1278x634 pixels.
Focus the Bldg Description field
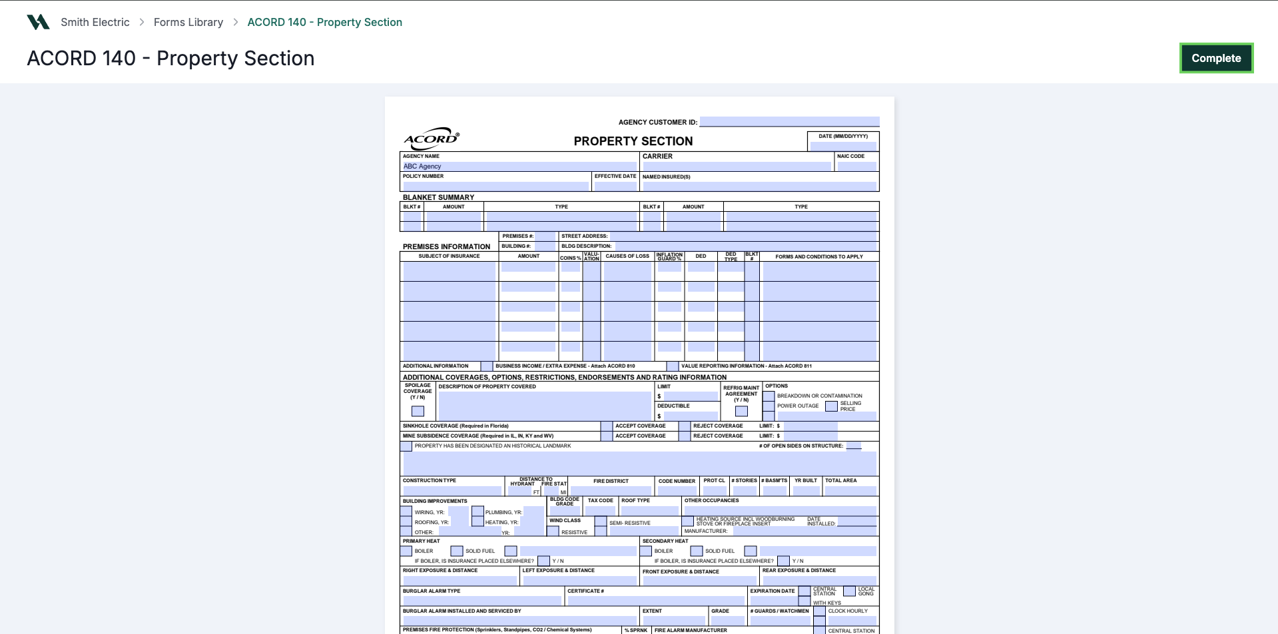click(x=745, y=246)
